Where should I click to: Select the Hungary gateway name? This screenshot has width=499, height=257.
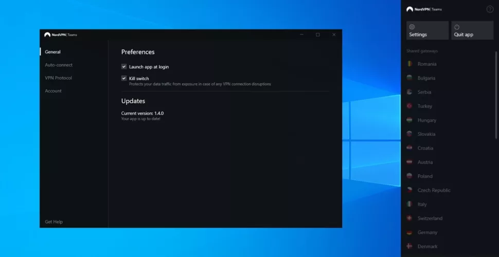[427, 120]
